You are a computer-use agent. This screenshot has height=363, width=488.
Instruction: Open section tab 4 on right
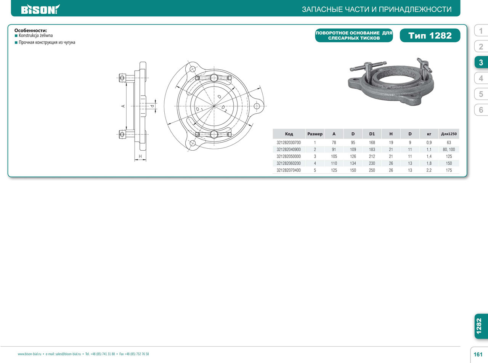pos(481,78)
